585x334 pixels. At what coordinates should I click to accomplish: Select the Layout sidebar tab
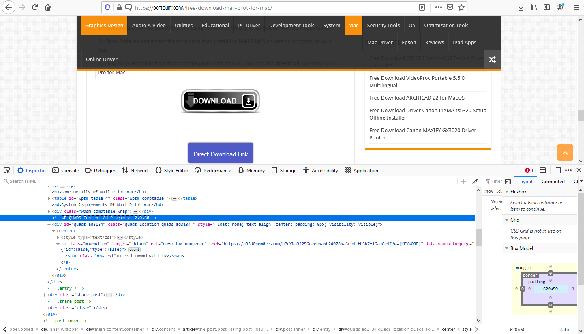pyautogui.click(x=525, y=182)
